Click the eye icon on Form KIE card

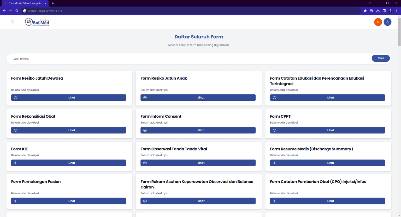tap(16, 163)
